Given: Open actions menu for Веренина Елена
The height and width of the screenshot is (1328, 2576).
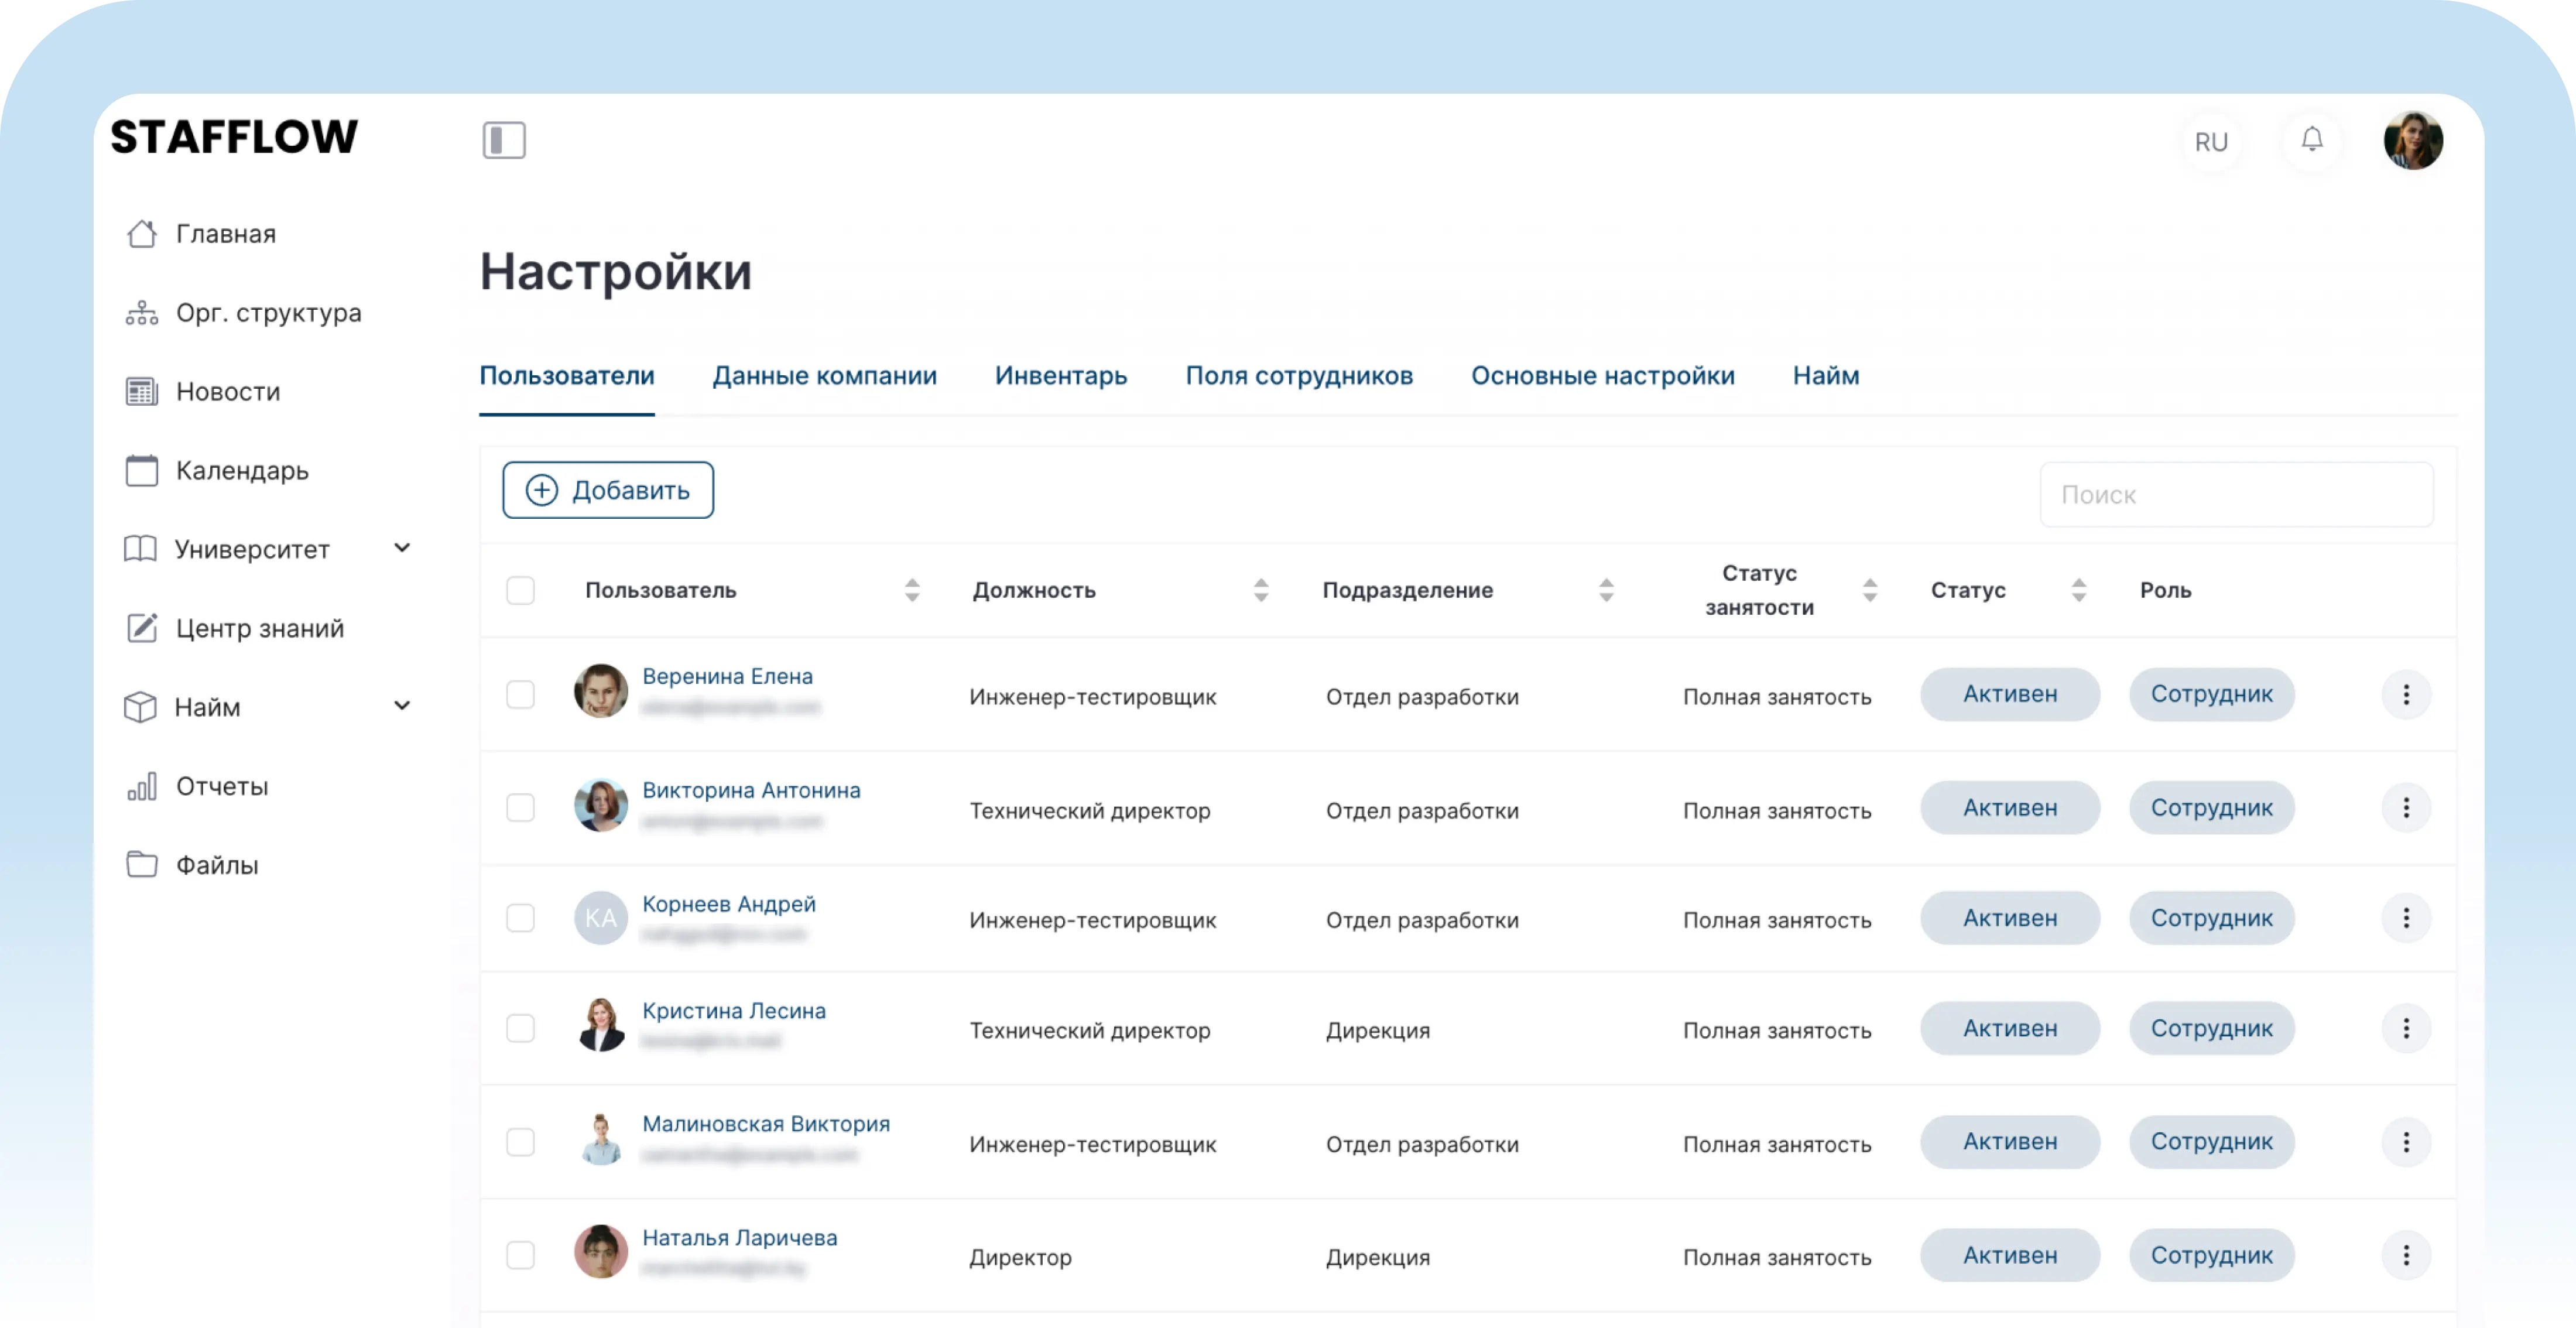Looking at the screenshot, I should coord(2405,694).
